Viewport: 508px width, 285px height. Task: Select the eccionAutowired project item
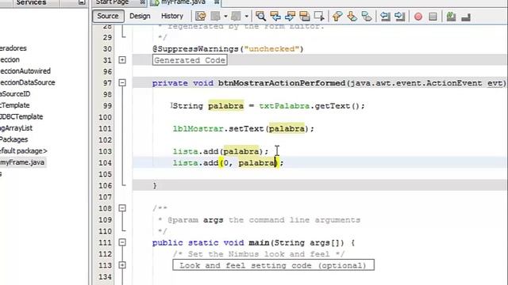coord(25,71)
